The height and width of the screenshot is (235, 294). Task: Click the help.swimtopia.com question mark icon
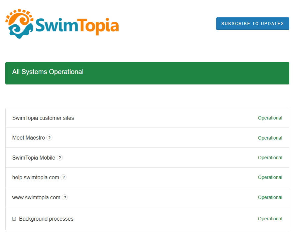[x=63, y=178]
